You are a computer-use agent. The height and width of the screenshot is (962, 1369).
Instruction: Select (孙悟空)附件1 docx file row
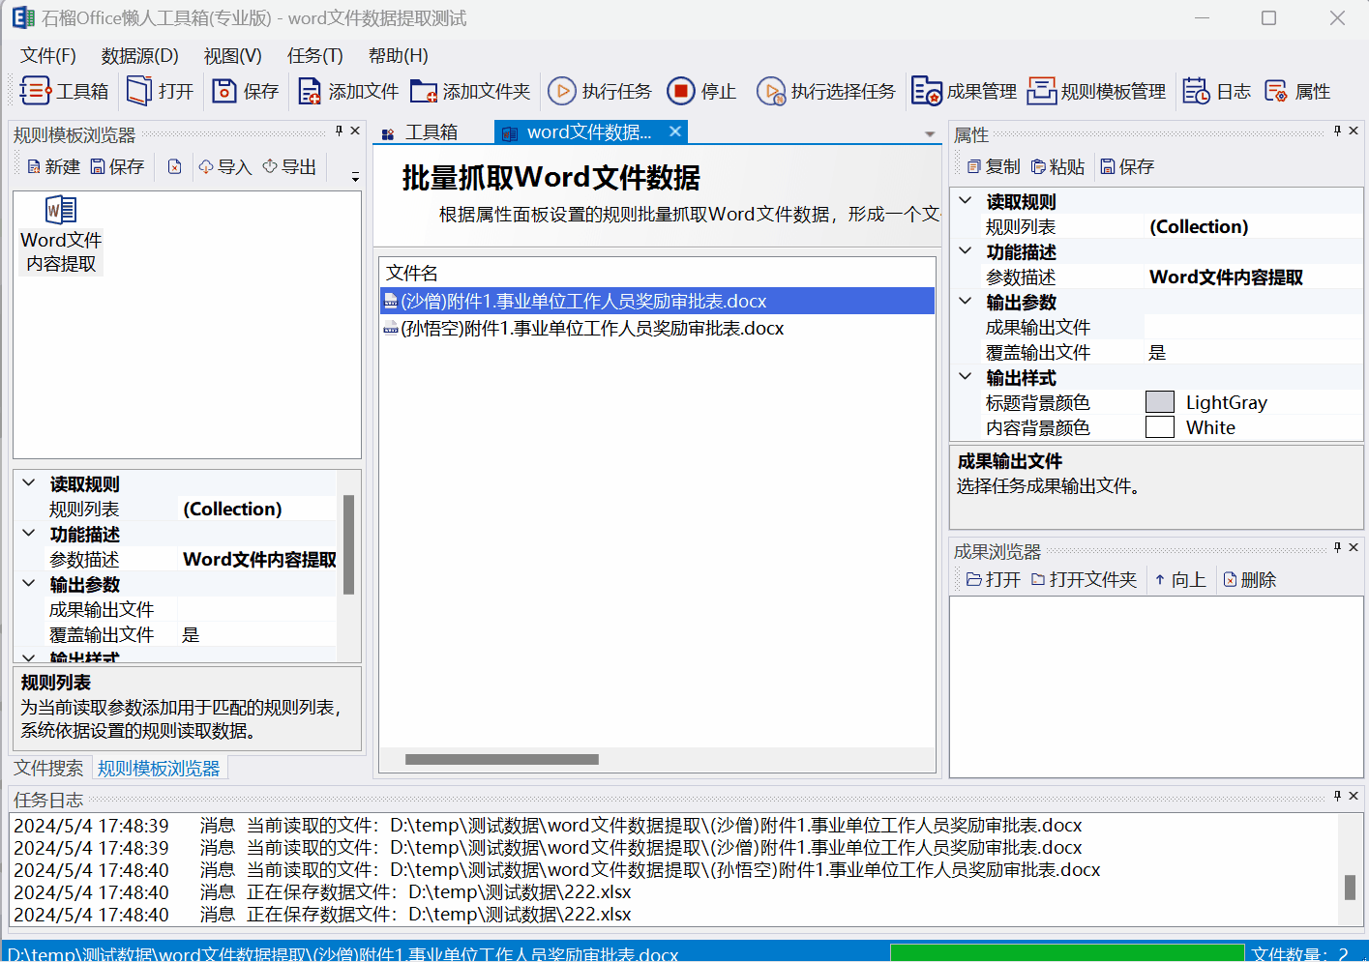tap(657, 329)
